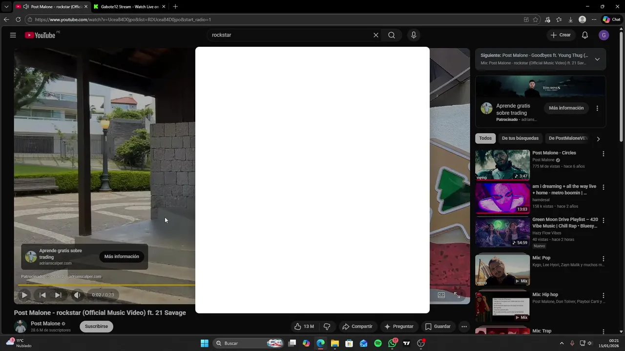Image resolution: width=625 pixels, height=351 pixels.
Task: Open options for Mix: Hip hop
Action: click(604, 295)
